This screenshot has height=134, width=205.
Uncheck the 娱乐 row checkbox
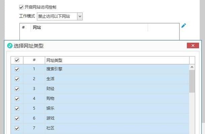(17, 109)
